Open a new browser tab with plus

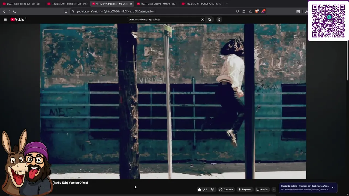(227, 4)
